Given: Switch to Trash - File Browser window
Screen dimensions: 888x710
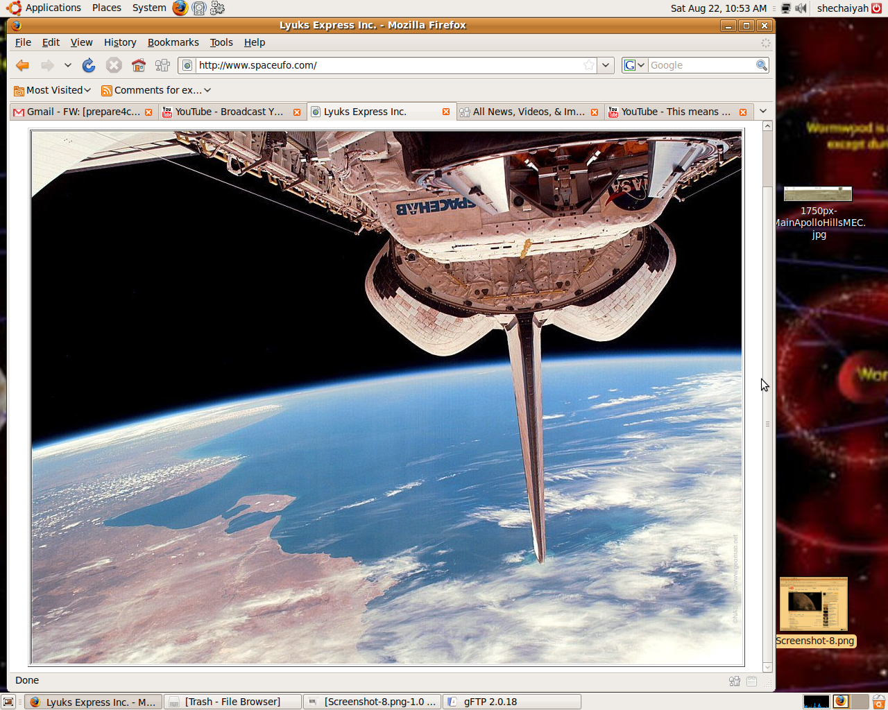Looking at the screenshot, I should pos(233,702).
